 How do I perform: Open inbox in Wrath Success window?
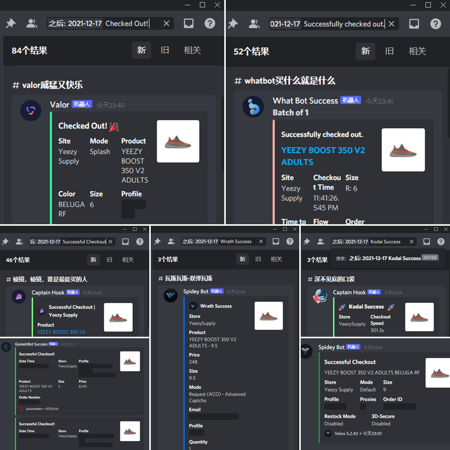276,241
